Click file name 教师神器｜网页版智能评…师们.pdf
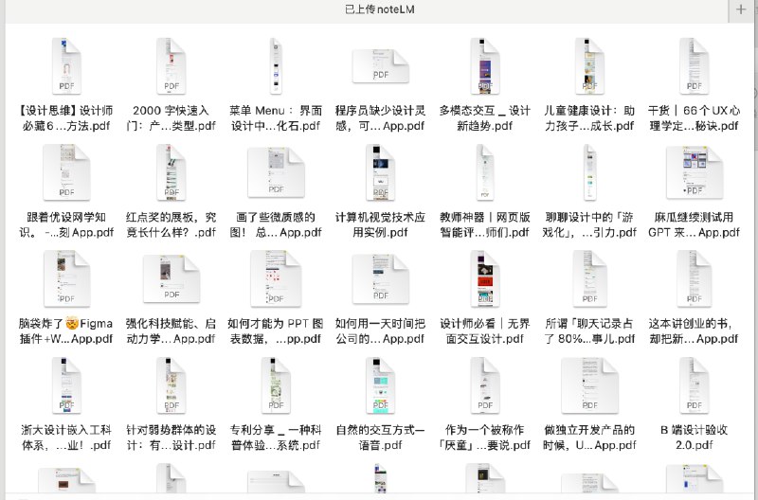Viewport: 758px width, 500px height. (485, 224)
